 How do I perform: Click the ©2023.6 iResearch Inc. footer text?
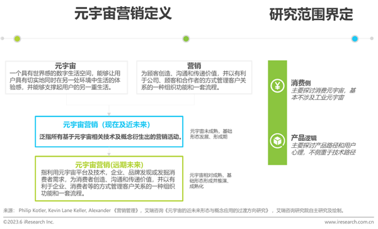(x=28, y=222)
